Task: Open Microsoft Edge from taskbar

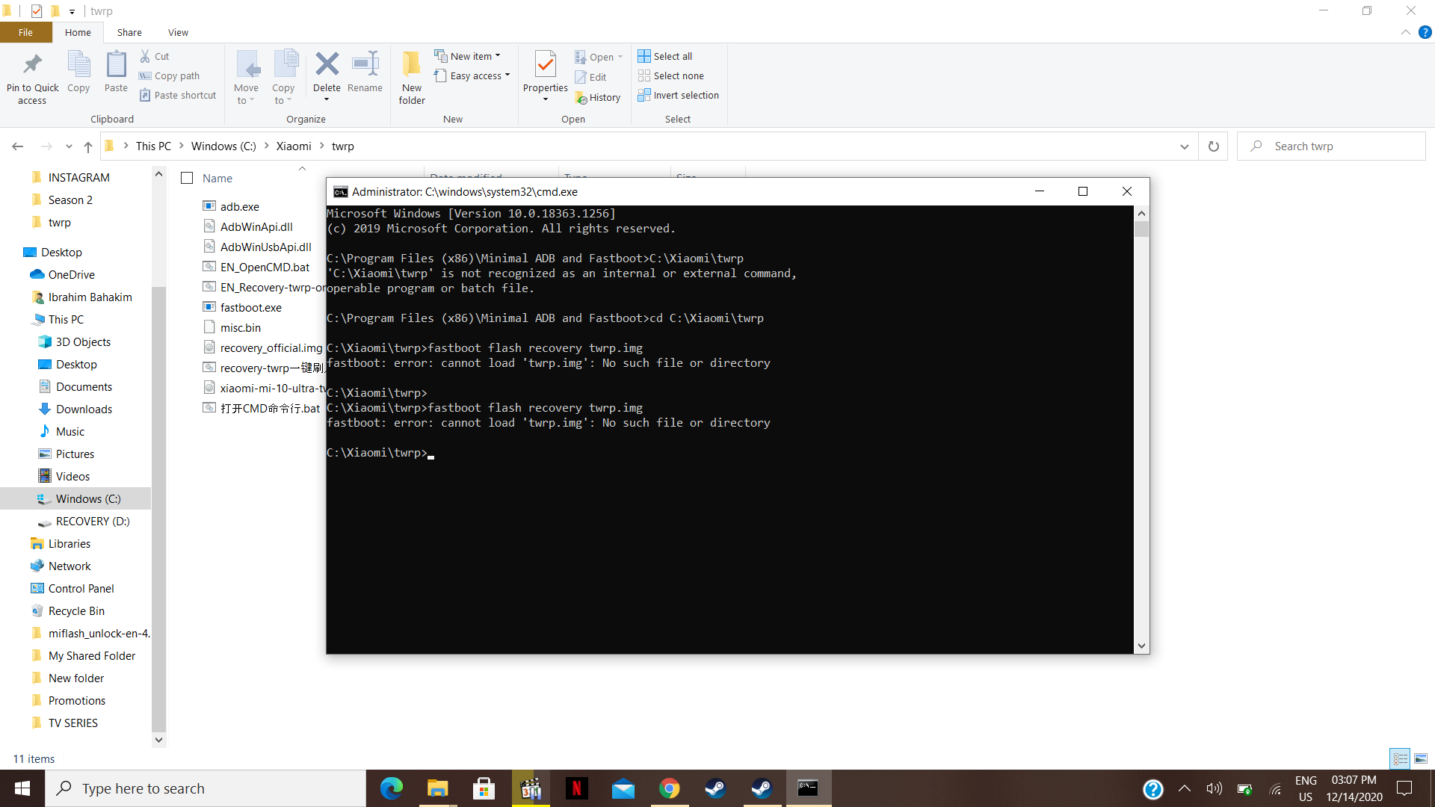Action: pos(391,788)
